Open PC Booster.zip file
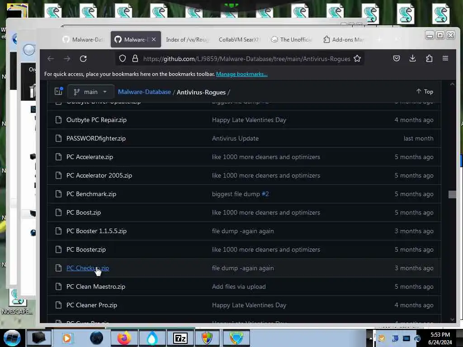Viewport: 463px width, 347px height. tap(86, 249)
